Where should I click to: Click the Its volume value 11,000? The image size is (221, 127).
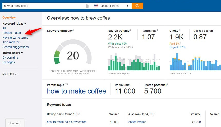[125, 91]
